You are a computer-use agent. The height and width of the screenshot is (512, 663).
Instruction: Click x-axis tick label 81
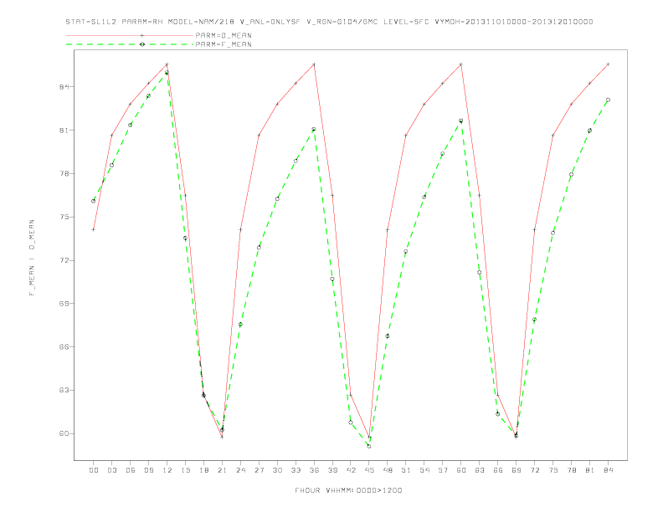click(x=590, y=470)
